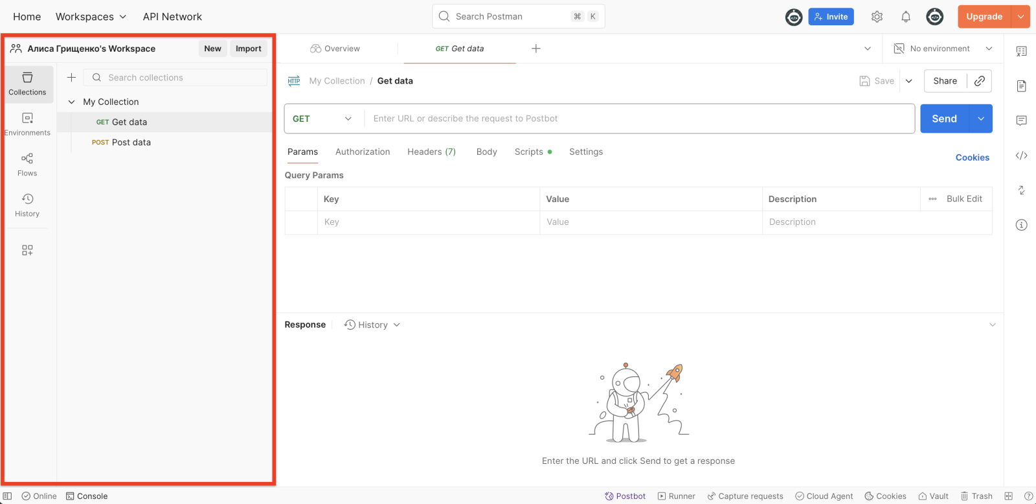Click the team avatar icon beside Invite

pos(794,17)
